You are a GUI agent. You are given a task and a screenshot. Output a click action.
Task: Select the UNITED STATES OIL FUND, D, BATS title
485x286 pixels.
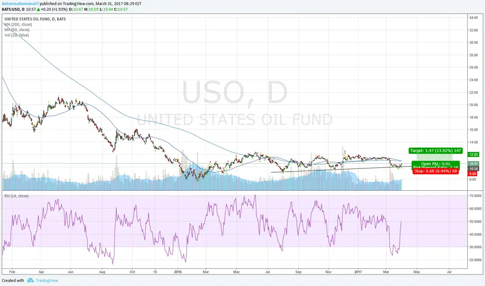pos(35,19)
